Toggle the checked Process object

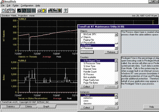(97, 45)
